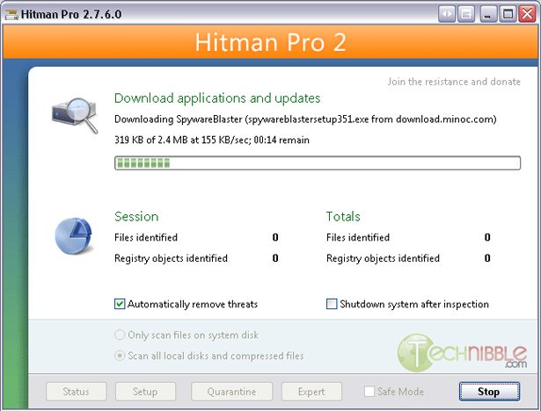The width and height of the screenshot is (541, 411).
Task: Click the double-arrow title bar button
Action: point(447,14)
